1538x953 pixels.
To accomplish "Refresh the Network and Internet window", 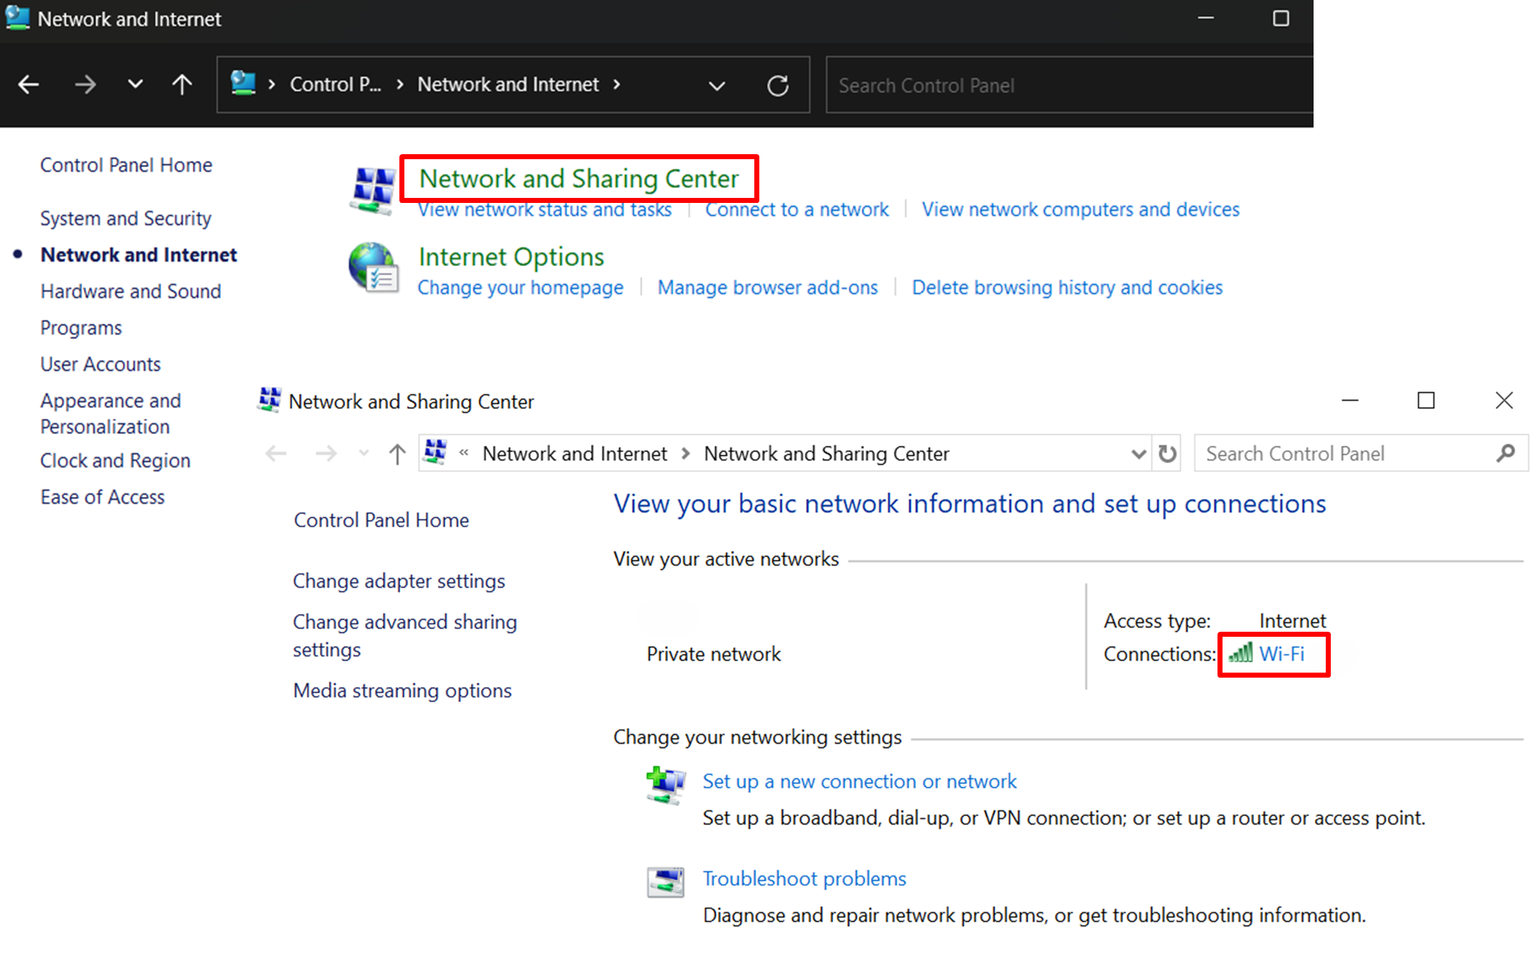I will point(777,85).
